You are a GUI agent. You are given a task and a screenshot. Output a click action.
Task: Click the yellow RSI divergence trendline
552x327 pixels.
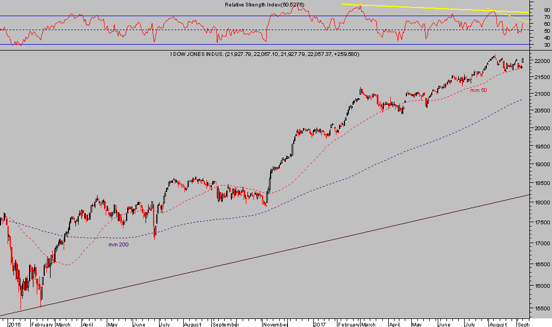(x=431, y=8)
